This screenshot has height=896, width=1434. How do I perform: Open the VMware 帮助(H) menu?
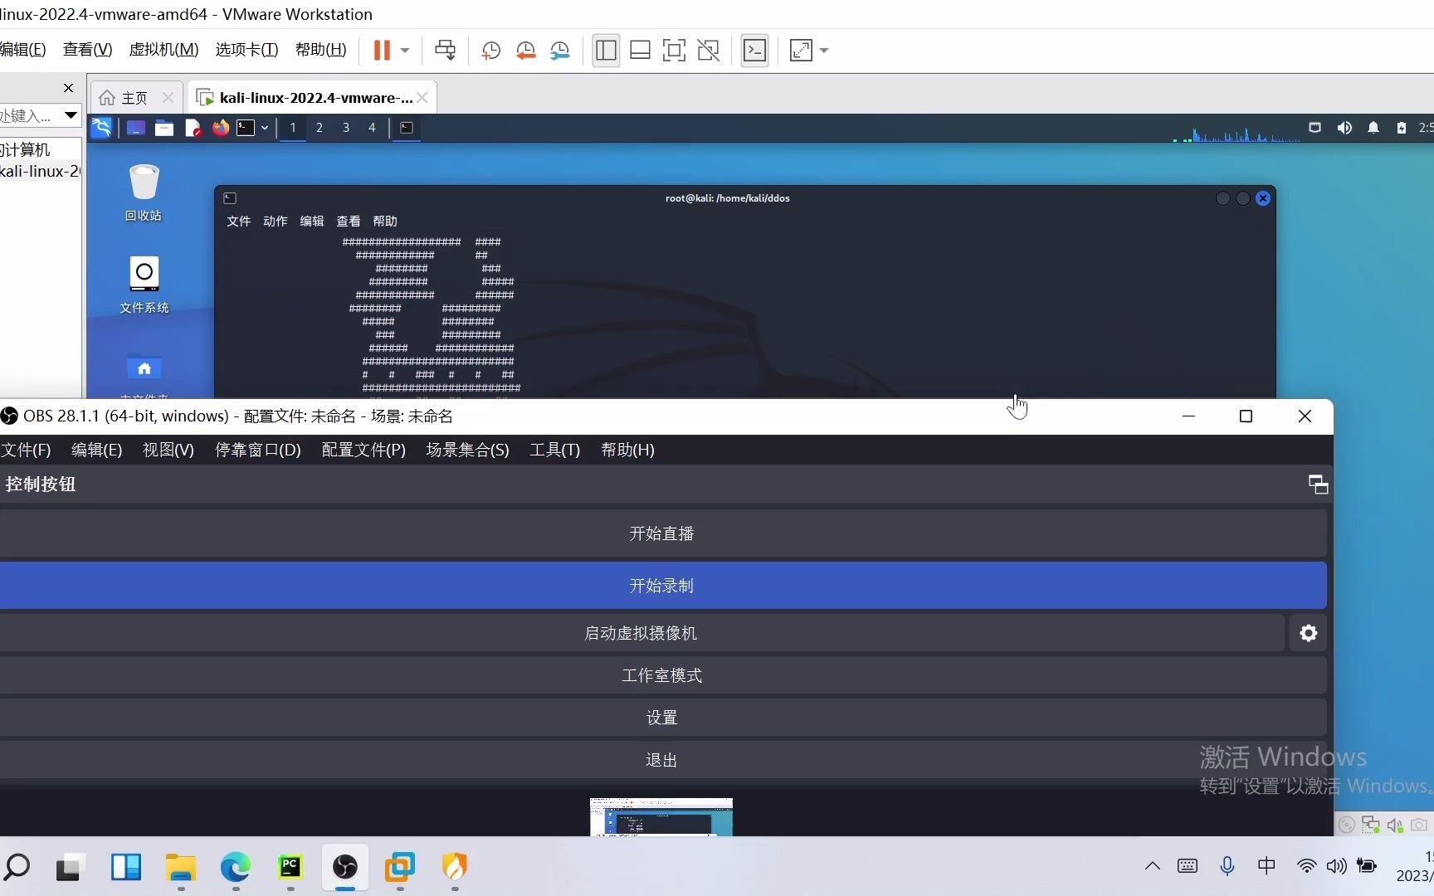pos(320,50)
